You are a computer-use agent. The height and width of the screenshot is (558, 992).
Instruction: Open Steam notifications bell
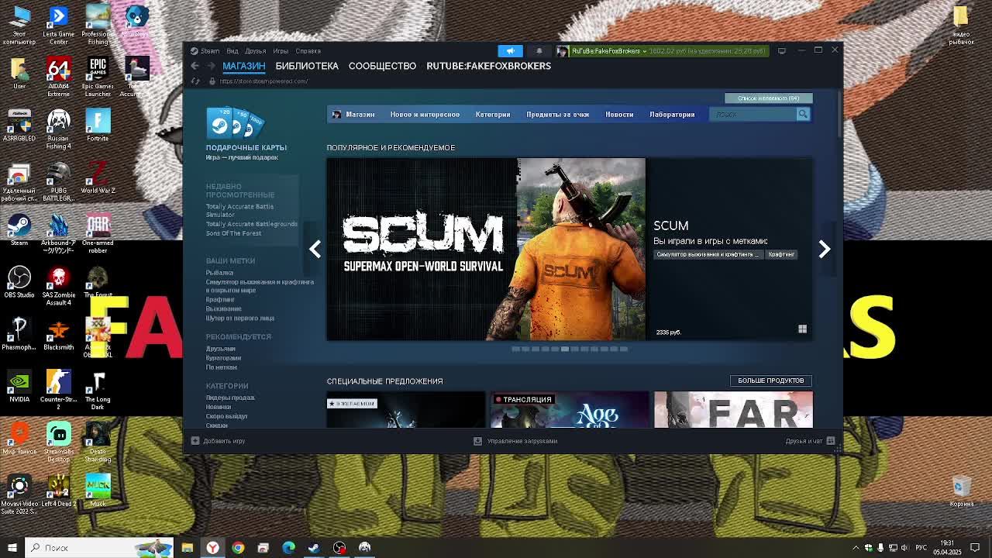[539, 51]
